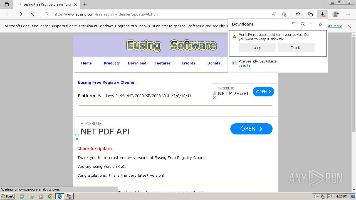Open a new browser tab
The width and height of the screenshot is (356, 200).
click(x=85, y=4)
